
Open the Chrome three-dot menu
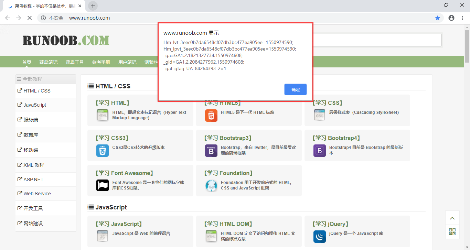tap(463, 18)
